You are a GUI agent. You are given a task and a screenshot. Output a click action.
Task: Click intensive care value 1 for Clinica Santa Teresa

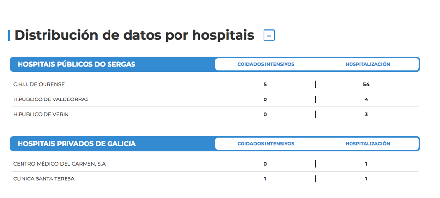265,179
